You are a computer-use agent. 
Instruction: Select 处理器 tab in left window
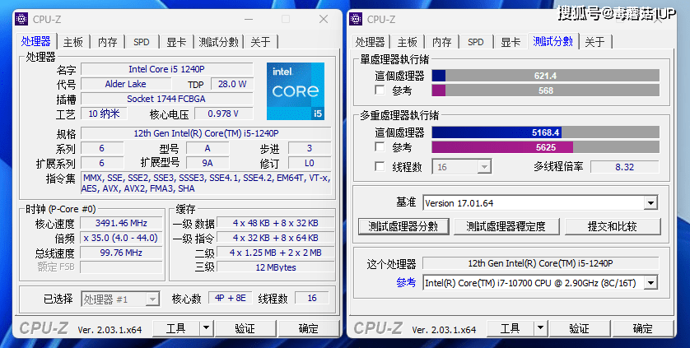point(35,41)
